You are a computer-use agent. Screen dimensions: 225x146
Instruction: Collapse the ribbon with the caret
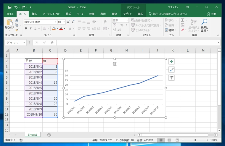[x=218, y=35]
